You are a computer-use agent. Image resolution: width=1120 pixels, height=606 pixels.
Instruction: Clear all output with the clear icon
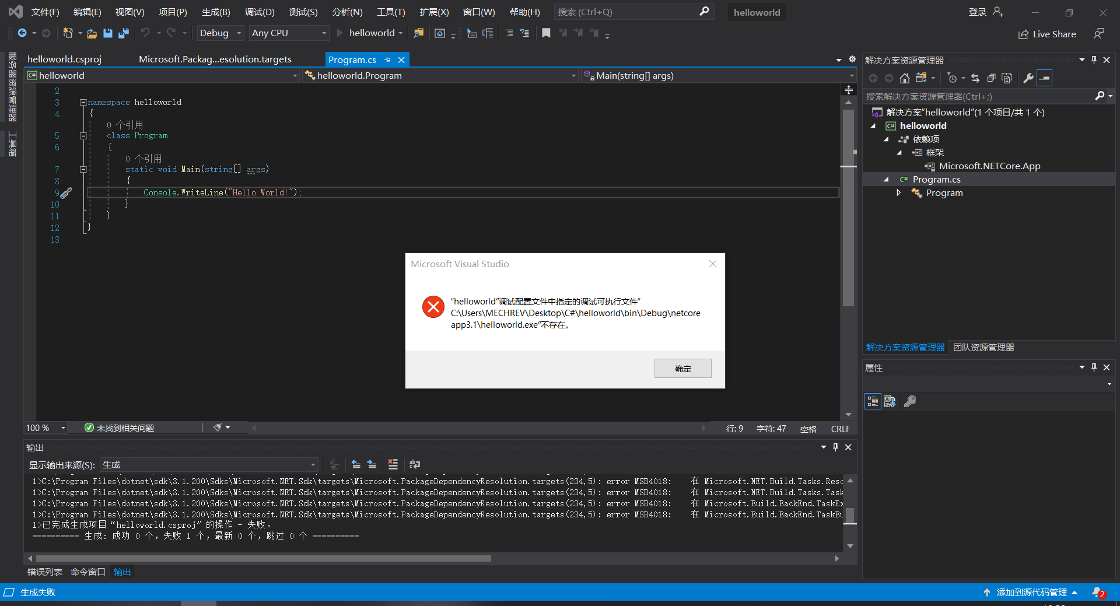393,464
